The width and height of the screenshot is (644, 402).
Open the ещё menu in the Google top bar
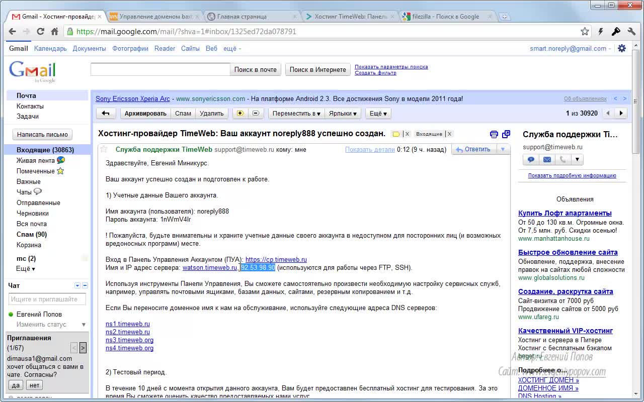(x=232, y=49)
